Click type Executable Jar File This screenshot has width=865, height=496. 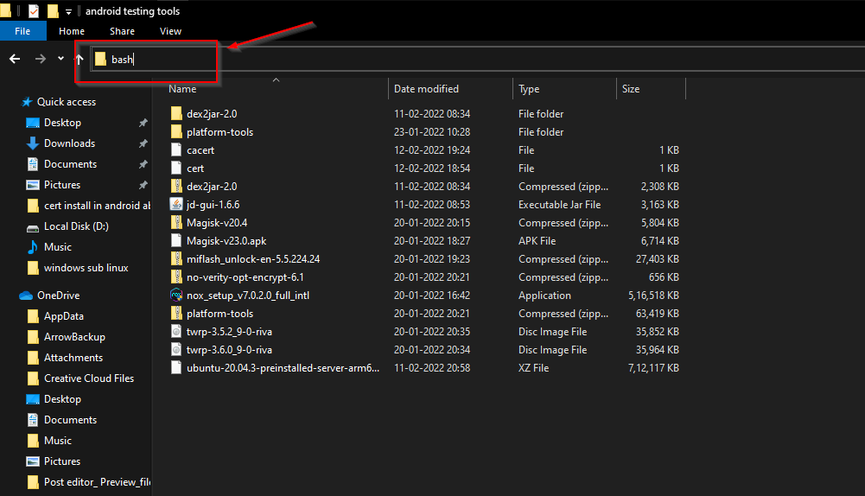pyautogui.click(x=559, y=205)
